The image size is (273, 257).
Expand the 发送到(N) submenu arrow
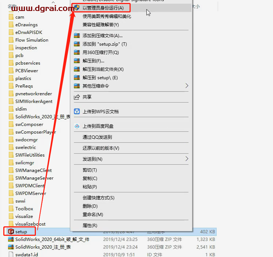(187, 159)
